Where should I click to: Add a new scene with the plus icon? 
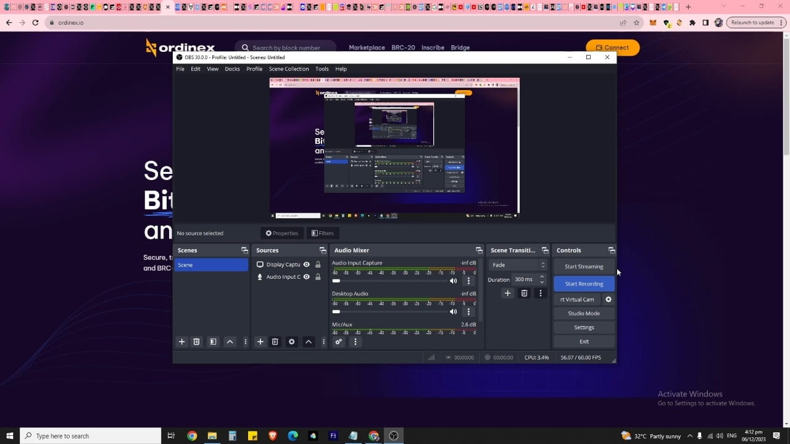pos(181,342)
